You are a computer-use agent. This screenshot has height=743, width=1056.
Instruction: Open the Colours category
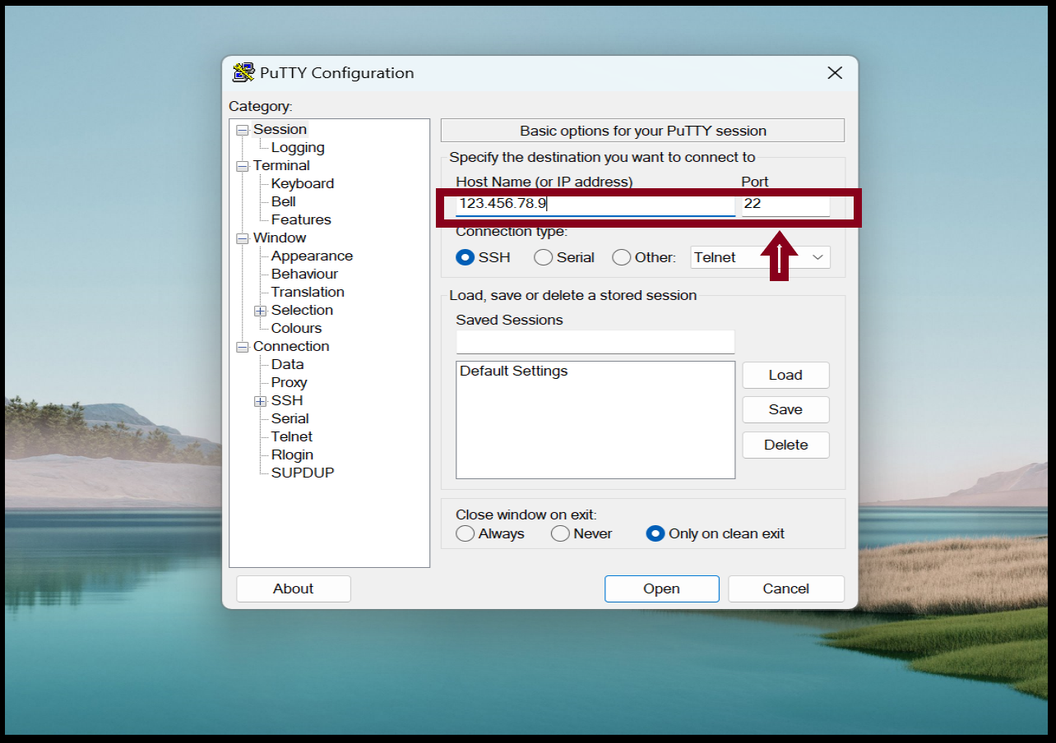(x=296, y=328)
